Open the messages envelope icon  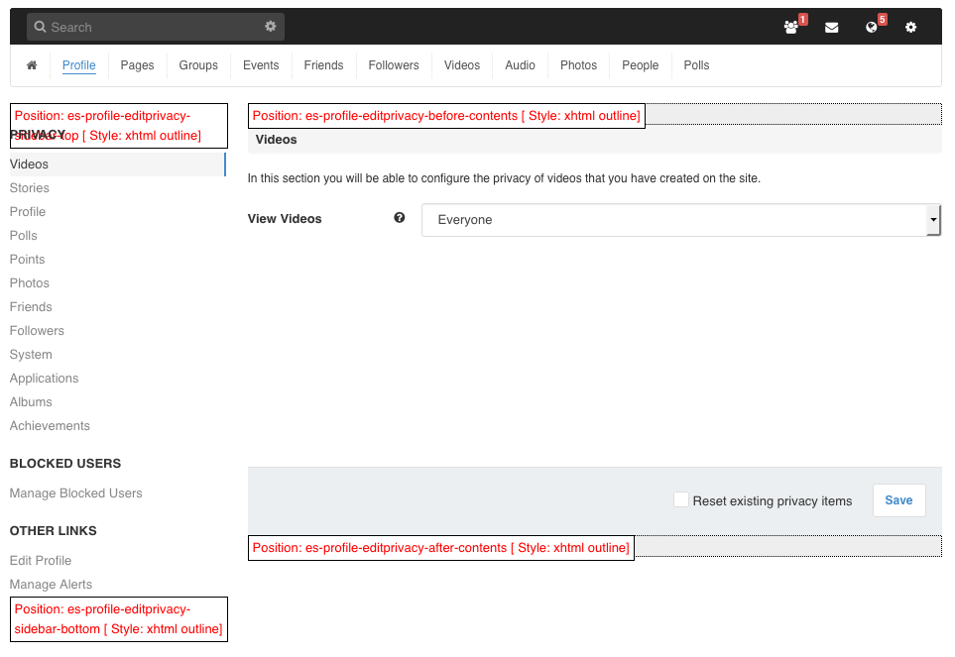click(x=831, y=28)
